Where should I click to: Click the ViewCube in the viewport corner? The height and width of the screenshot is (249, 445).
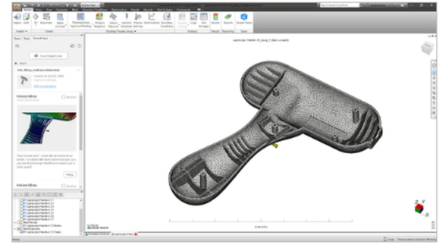coord(427,48)
